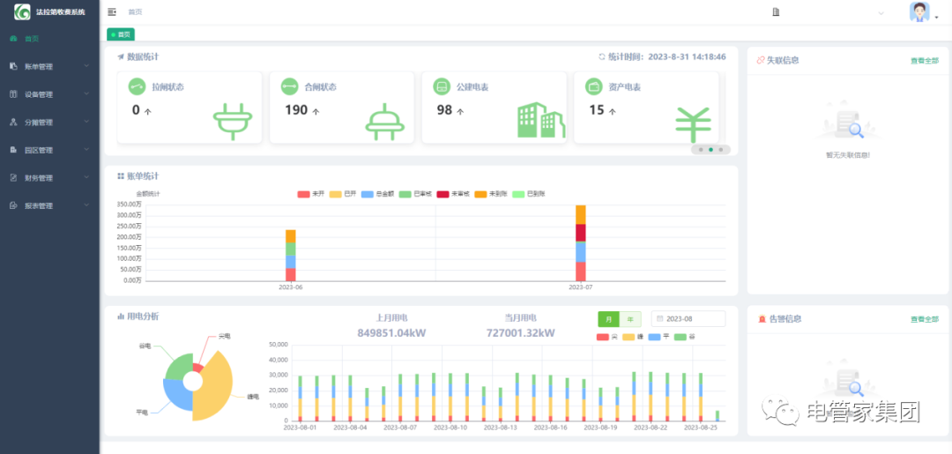This screenshot has width=952, height=454.
Task: Expand the 账单管理 sidebar menu
Action: [x=49, y=66]
